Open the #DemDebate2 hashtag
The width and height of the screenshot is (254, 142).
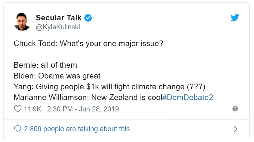pyautogui.click(x=188, y=97)
